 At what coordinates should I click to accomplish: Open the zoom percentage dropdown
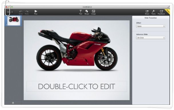(x=10, y=12)
